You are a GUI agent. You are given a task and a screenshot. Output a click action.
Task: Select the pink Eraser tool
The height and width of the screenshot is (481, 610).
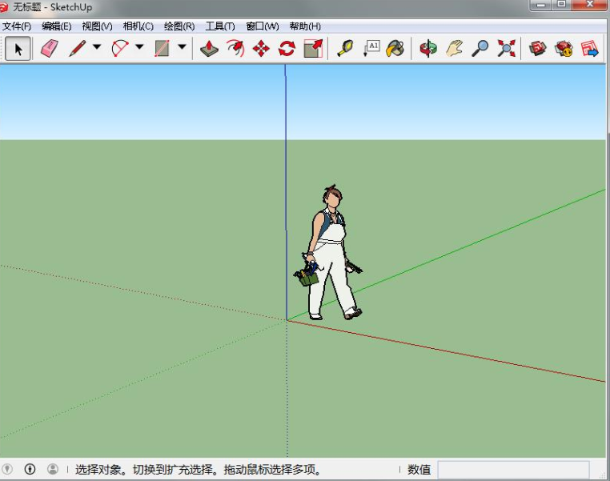point(49,49)
